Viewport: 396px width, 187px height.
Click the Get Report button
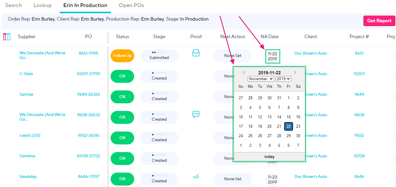[x=379, y=21]
